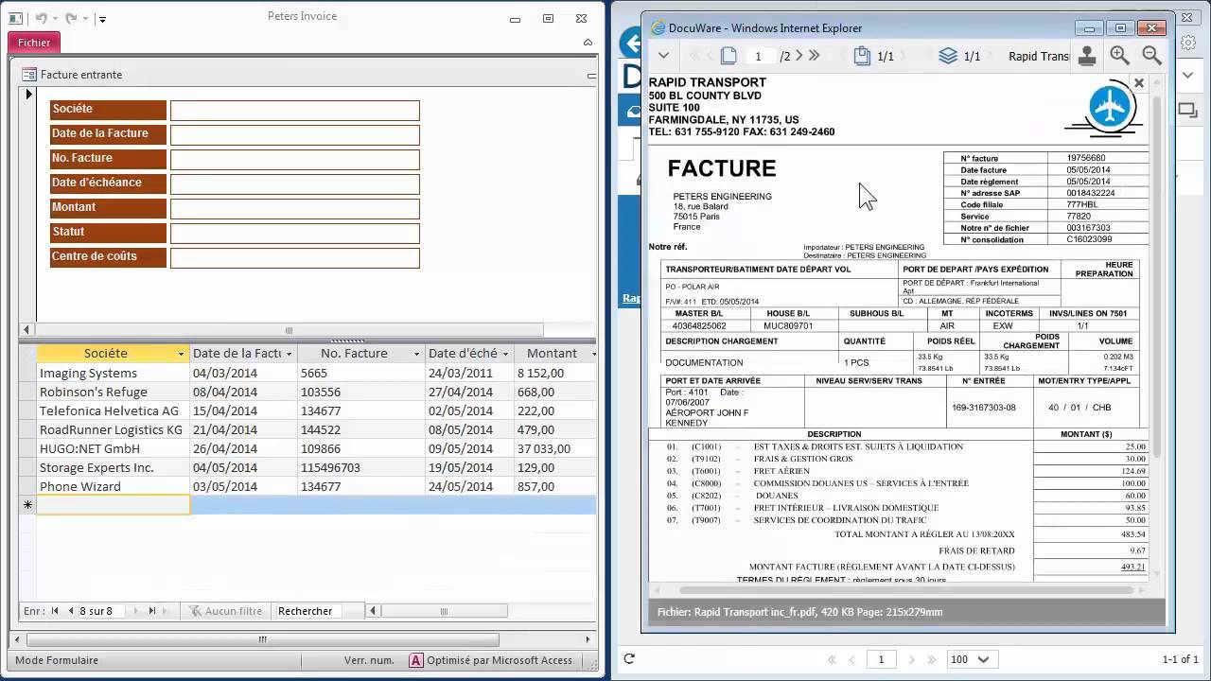Click into the Montant input field
Viewport: 1211px width, 681px height.
[x=294, y=209]
